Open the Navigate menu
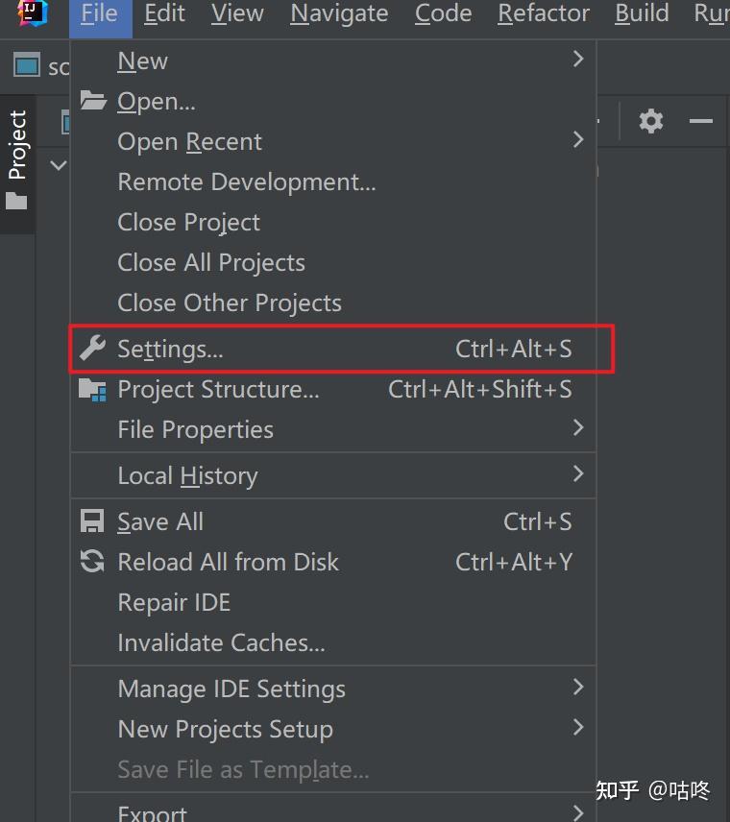This screenshot has height=822, width=730. [339, 13]
